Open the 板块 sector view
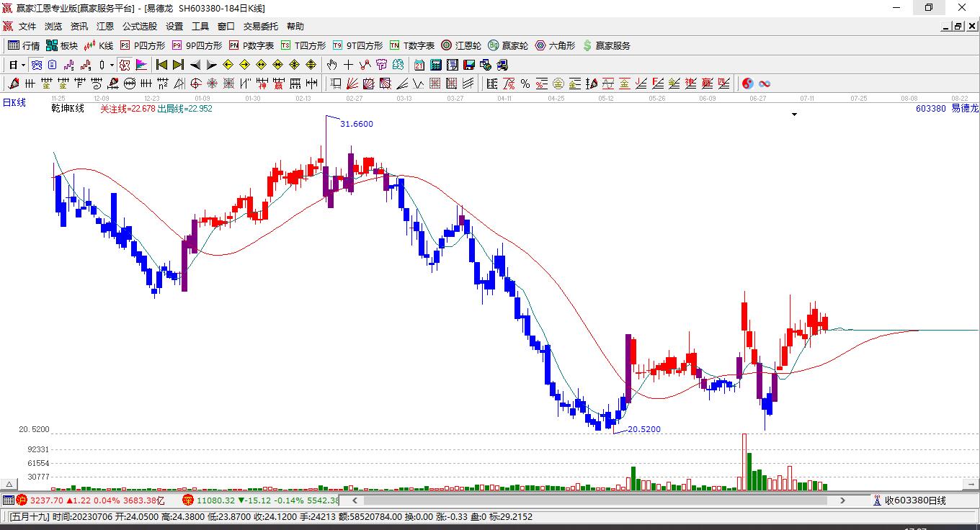The image size is (980, 530). point(62,45)
